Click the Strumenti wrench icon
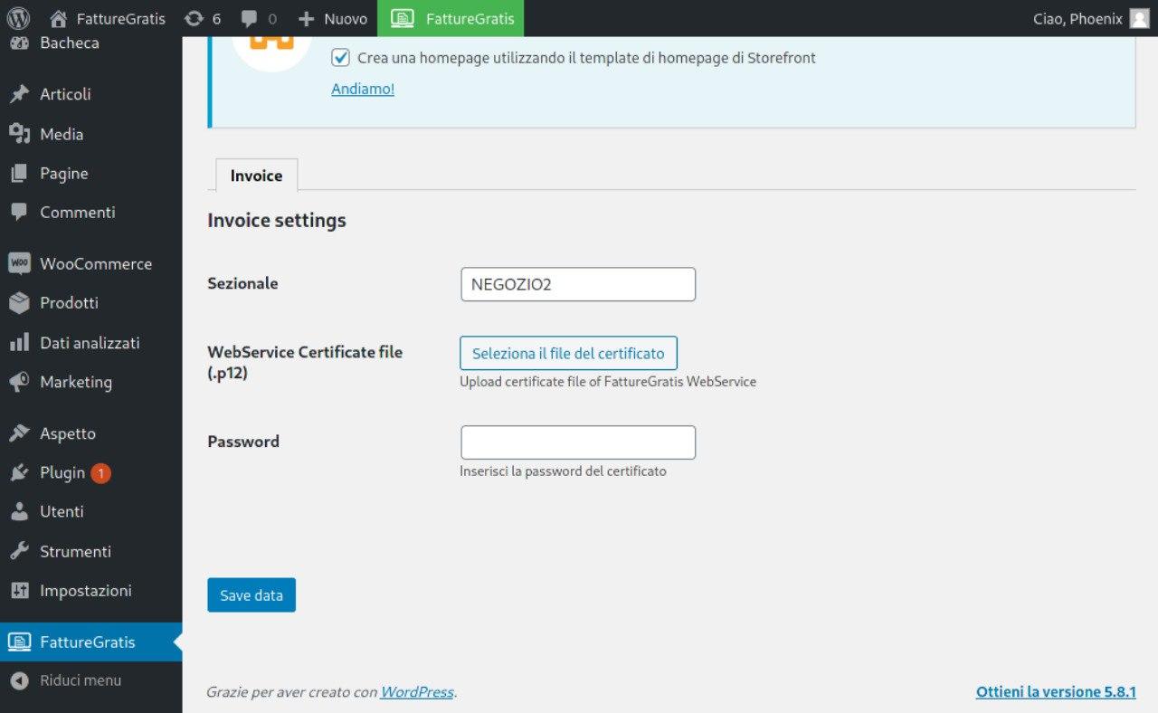The height and width of the screenshot is (713, 1158). click(19, 551)
